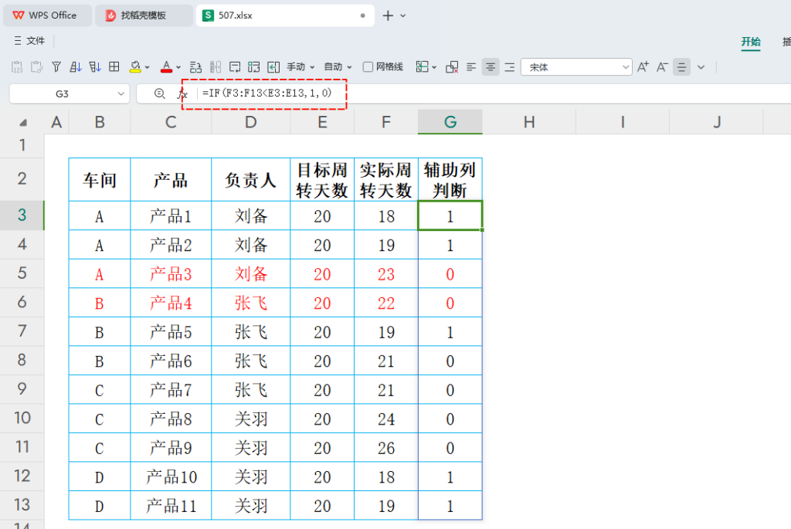Expand the fill color dropdown arrow
This screenshot has height=529, width=791.
(148, 67)
